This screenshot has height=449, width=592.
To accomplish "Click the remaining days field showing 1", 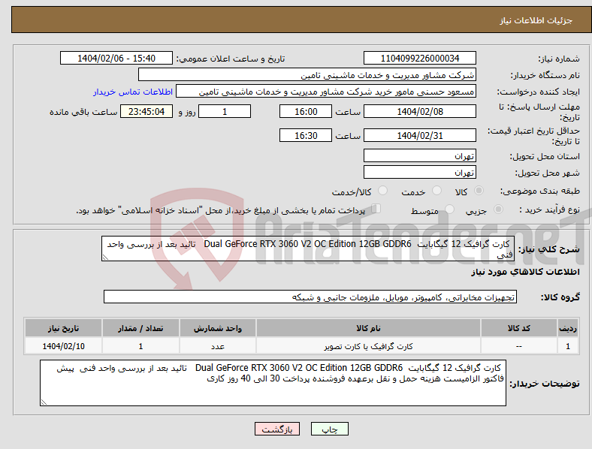I will (225, 111).
